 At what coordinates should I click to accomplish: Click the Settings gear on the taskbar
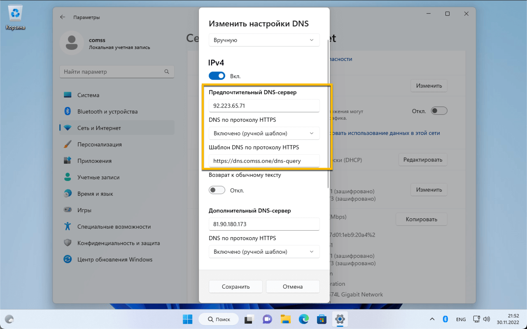point(340,319)
